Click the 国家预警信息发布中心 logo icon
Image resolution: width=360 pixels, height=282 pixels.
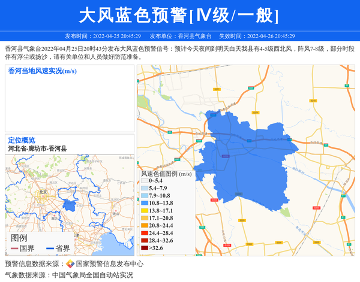point(70,264)
